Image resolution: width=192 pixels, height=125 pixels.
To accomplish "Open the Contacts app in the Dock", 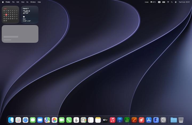I will coord(83,120).
